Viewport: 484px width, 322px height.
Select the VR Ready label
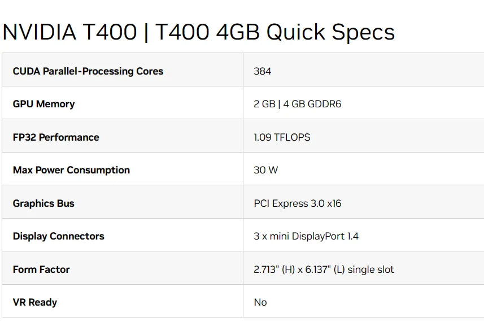(x=35, y=302)
